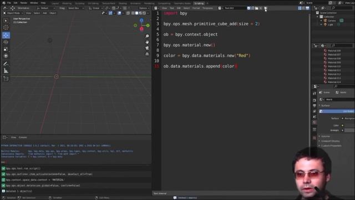Image resolution: width=355 pixels, height=200 pixels.
Task: Open a text file with folder icon
Action: pyautogui.click(x=256, y=8)
